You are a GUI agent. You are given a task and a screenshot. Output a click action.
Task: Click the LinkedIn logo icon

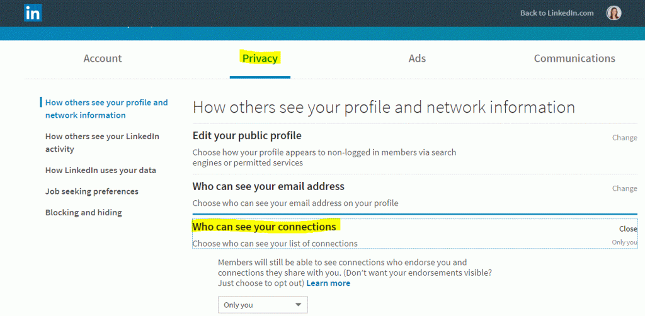click(x=33, y=13)
